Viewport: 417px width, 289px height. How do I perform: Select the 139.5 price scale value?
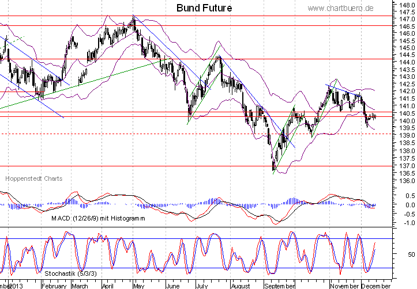pos(407,128)
